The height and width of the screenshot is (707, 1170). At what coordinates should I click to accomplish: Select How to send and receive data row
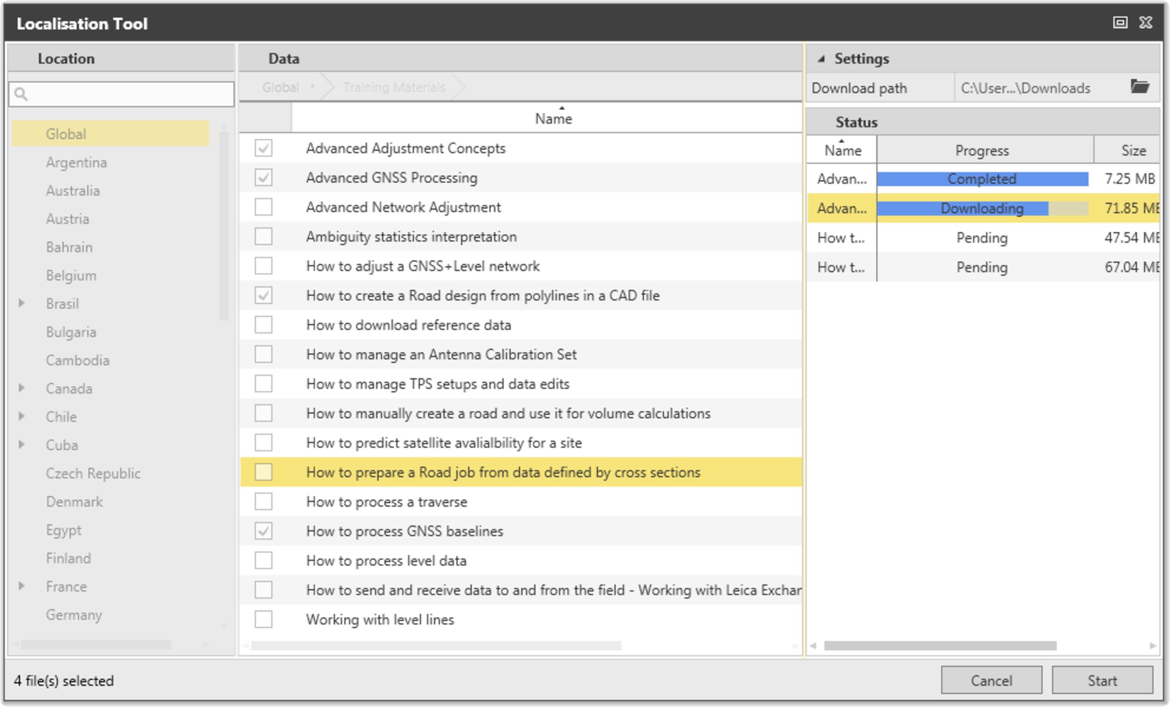point(521,590)
